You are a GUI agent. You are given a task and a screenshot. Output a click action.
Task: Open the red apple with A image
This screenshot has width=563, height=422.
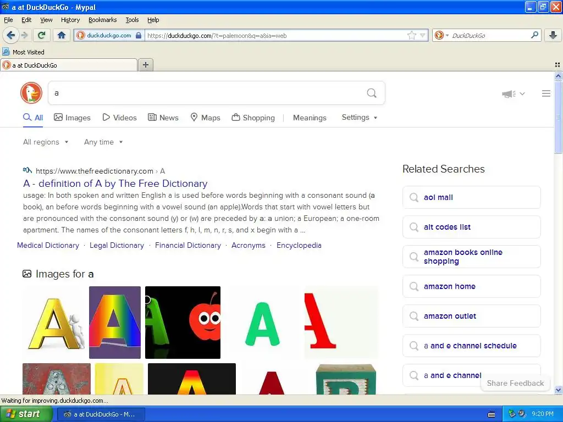point(183,322)
